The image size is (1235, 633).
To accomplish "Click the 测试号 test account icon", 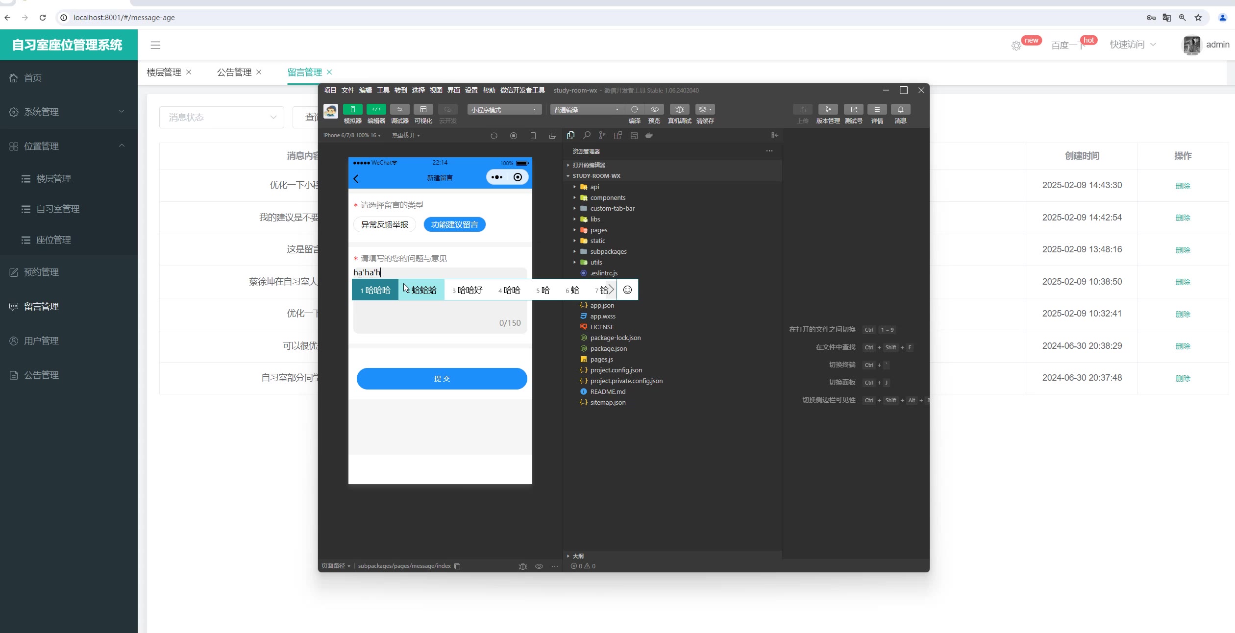I will [853, 109].
